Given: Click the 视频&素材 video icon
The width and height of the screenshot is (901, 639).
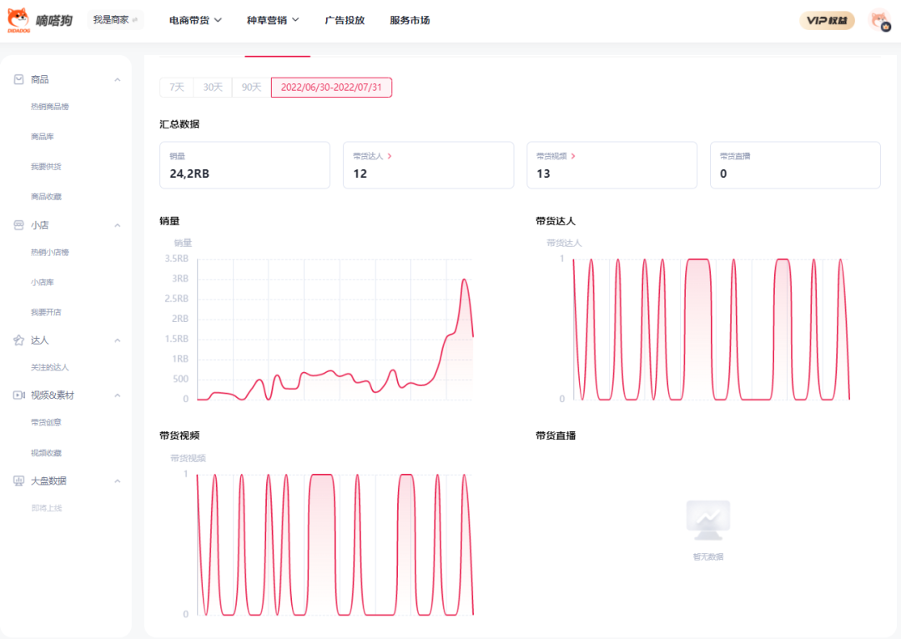Looking at the screenshot, I should (19, 395).
